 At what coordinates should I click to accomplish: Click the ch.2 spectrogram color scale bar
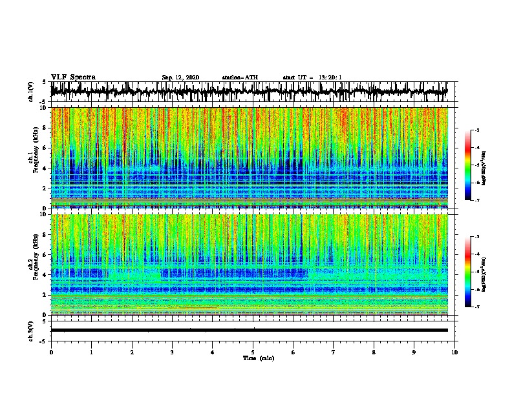click(468, 272)
